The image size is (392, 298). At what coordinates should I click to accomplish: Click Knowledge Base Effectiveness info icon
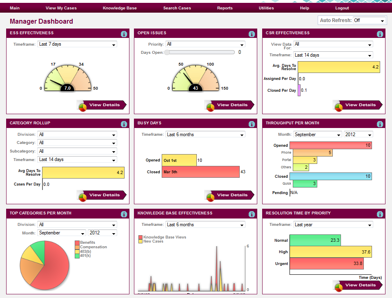pos(252,214)
